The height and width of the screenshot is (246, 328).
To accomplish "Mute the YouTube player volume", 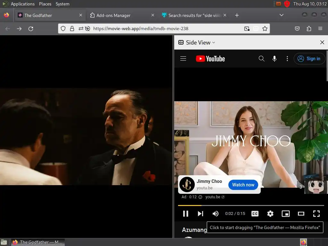I will (x=216, y=214).
